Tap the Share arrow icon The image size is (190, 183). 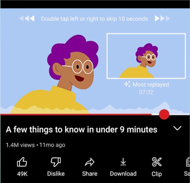[90, 162]
